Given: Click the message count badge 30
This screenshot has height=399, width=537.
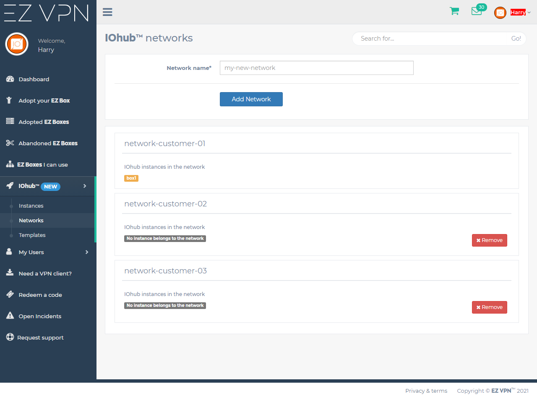Looking at the screenshot, I should click(482, 7).
